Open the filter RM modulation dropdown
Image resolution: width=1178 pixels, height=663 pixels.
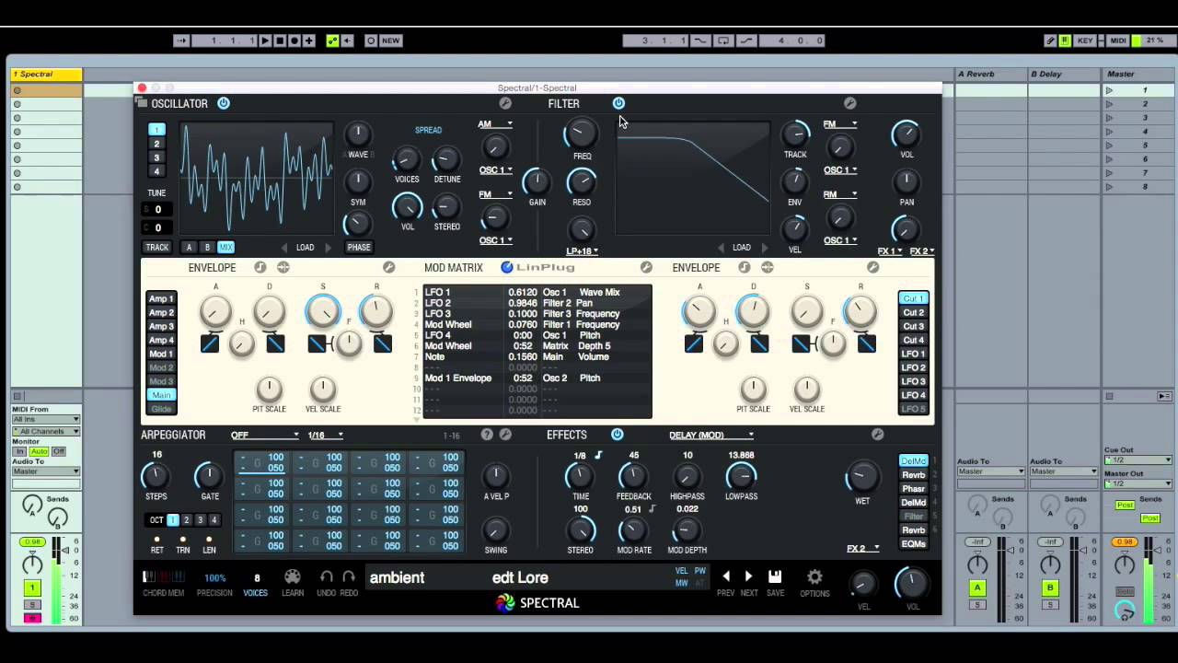click(x=839, y=194)
